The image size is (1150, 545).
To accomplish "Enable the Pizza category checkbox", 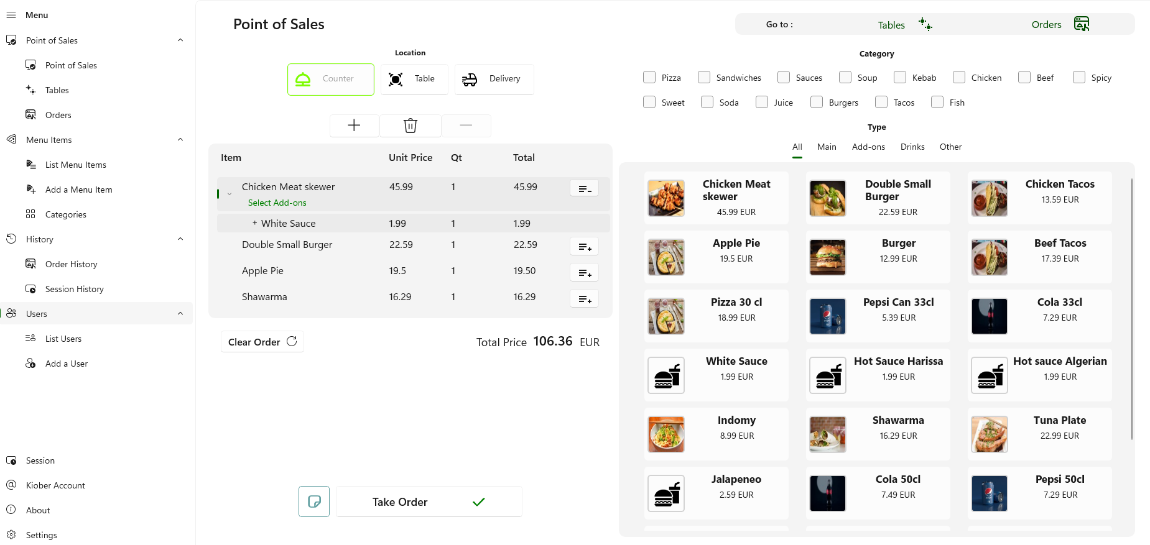I will [x=649, y=77].
